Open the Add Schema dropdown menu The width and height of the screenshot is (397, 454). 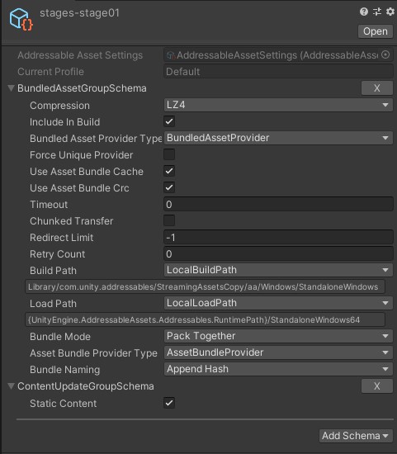[356, 436]
